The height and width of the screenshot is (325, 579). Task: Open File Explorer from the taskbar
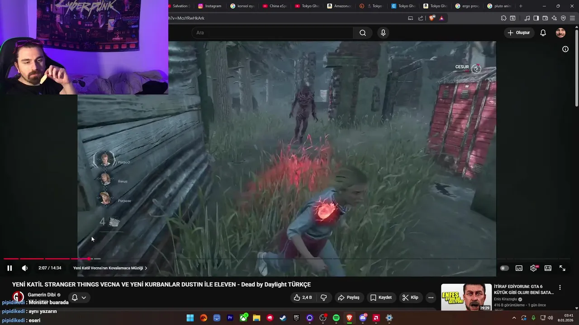256,318
